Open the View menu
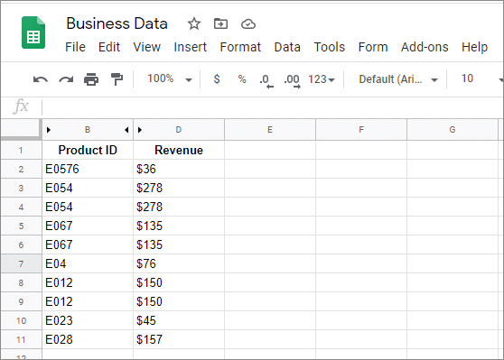The width and height of the screenshot is (504, 360). [147, 47]
